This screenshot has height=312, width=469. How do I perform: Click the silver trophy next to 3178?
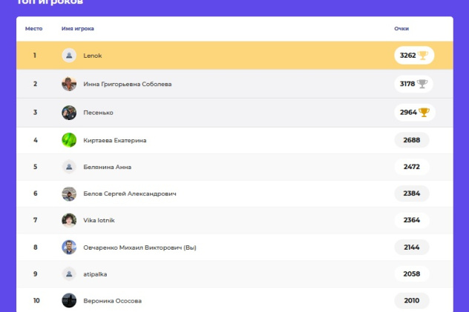click(422, 84)
